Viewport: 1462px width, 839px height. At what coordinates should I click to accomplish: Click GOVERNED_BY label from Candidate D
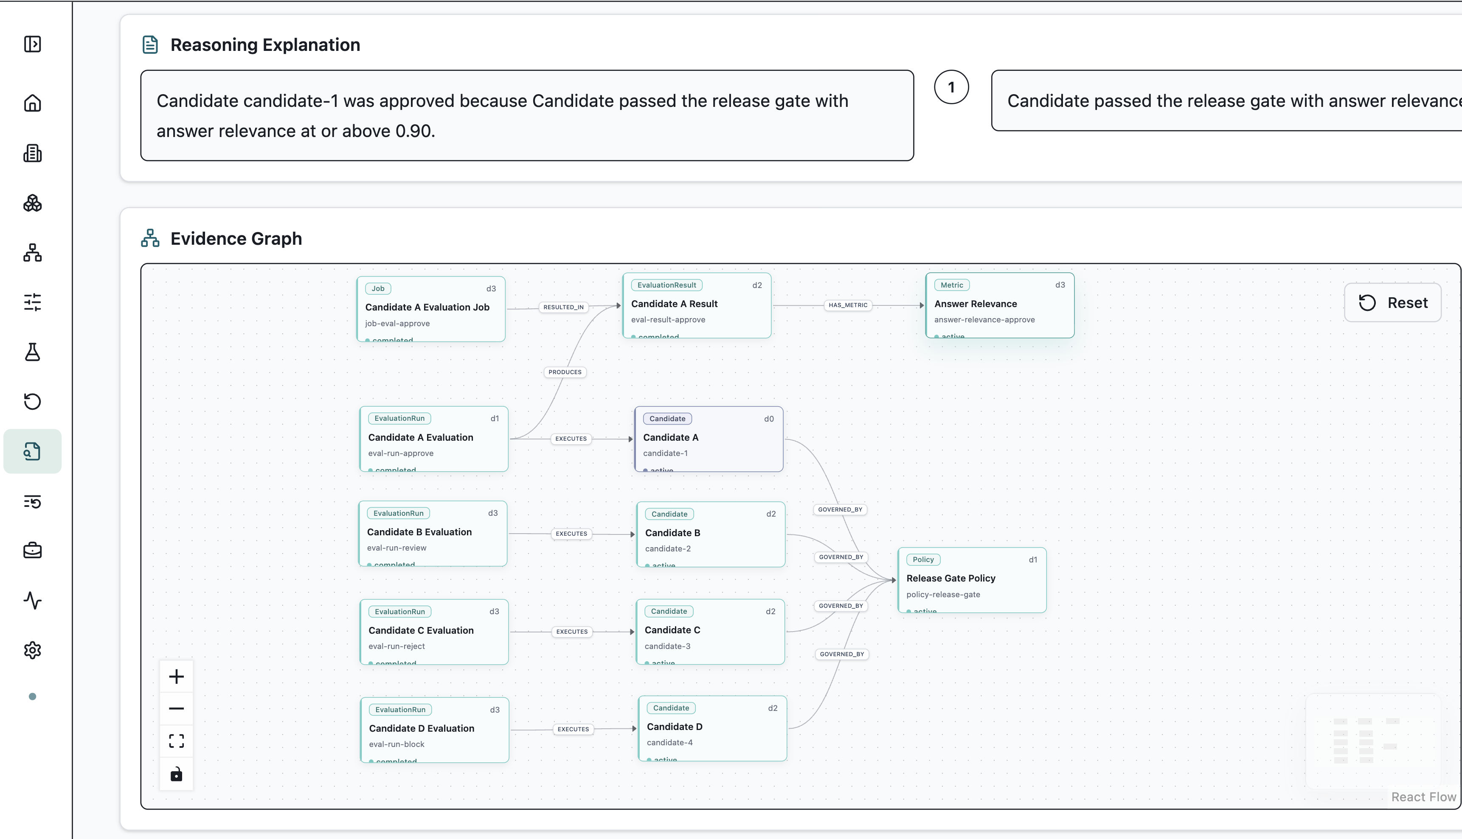coord(842,654)
